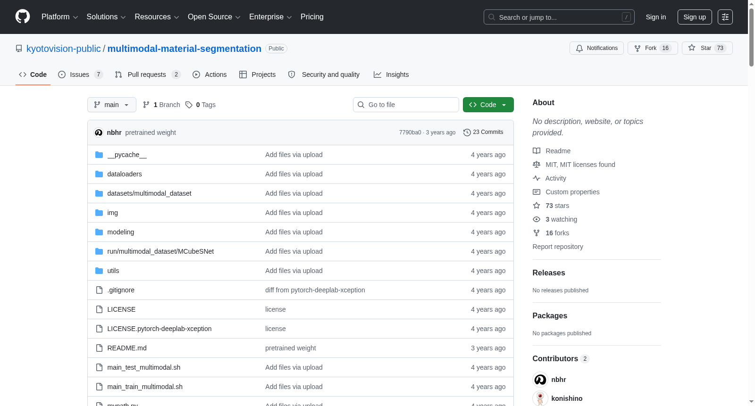Fork this repository
This screenshot has height=406, width=755.
653,48
